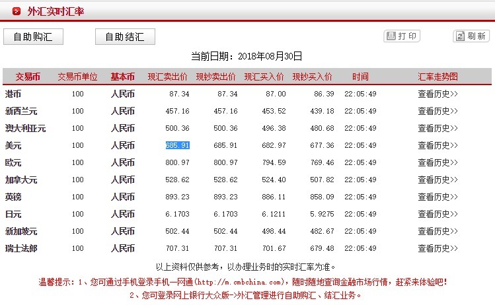Click the 5.9275 value in 日元 row
Screen dimensions: 495x305
322,214
